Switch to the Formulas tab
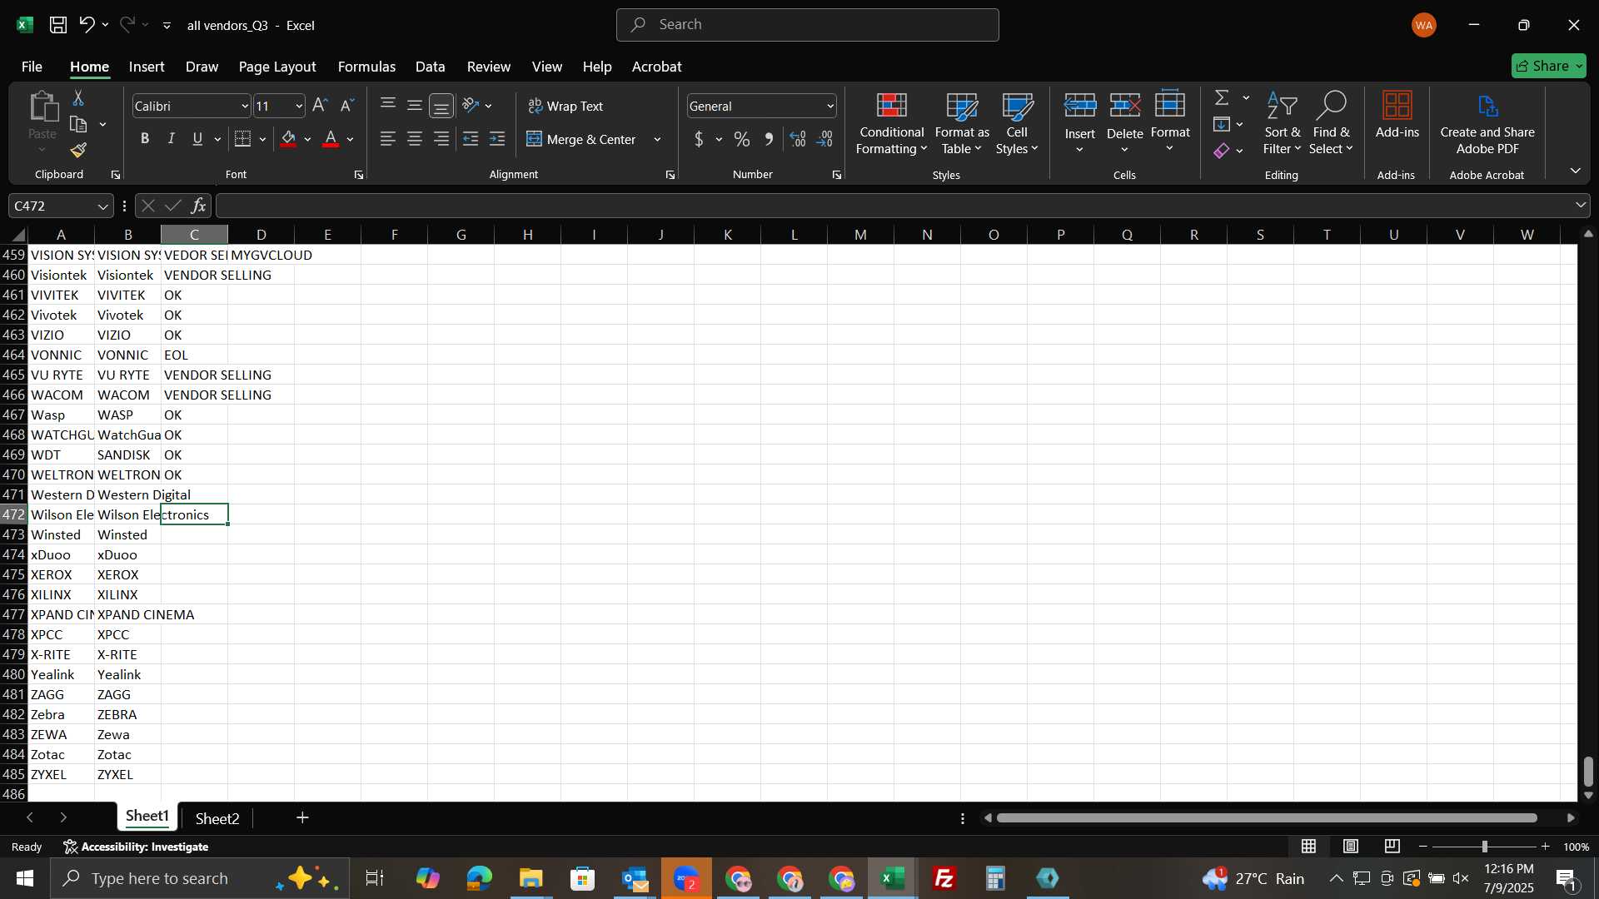This screenshot has height=899, width=1599. click(366, 67)
